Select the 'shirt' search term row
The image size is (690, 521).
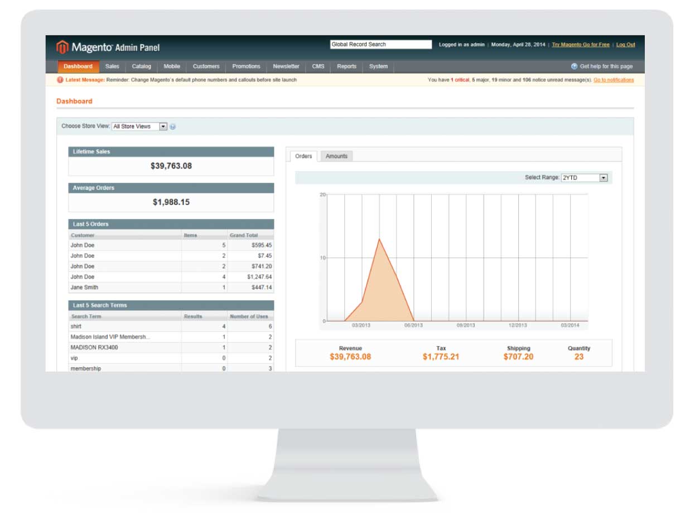click(171, 327)
